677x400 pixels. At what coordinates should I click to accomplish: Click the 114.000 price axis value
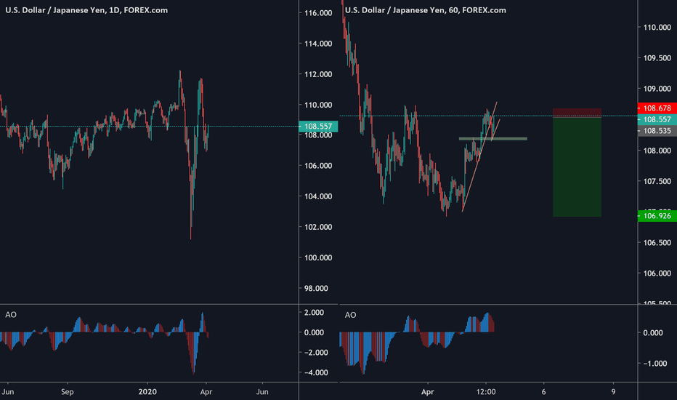(318, 44)
